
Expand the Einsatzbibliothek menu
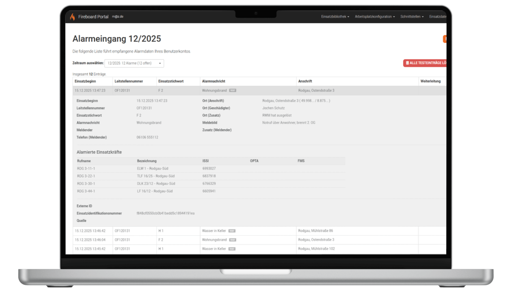pyautogui.click(x=335, y=16)
